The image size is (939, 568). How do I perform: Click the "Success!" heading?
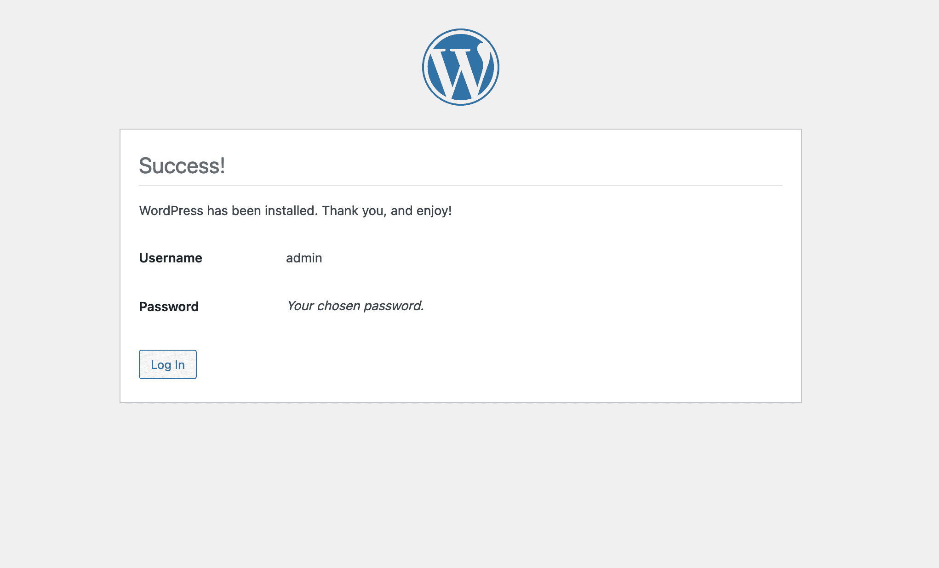tap(182, 165)
